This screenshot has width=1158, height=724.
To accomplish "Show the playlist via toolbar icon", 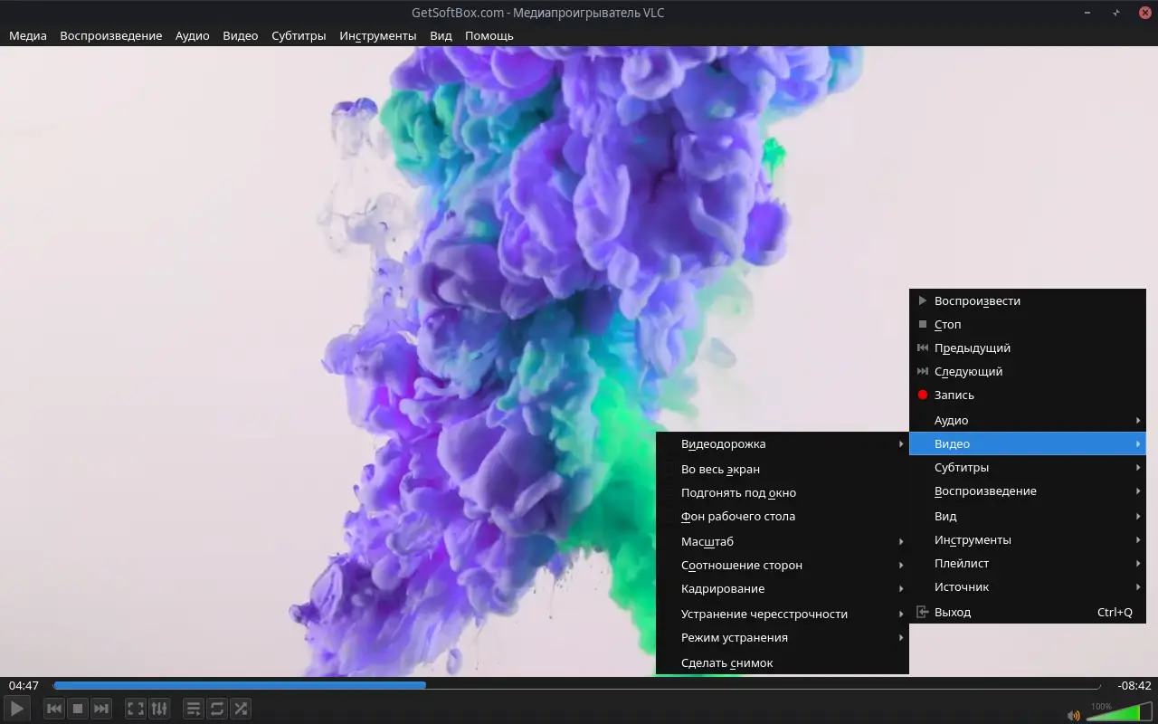I will (194, 709).
